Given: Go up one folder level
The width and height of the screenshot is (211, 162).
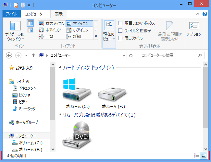Looking at the screenshot, I should [x=33, y=55].
